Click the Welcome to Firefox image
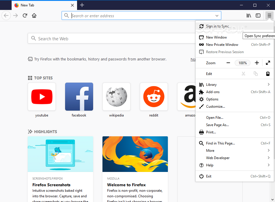The image size is (275, 202). point(135,154)
